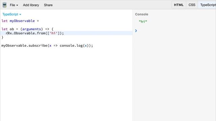The height and width of the screenshot is (121, 216).
Task: Click the "hi" console output
Action: pyautogui.click(x=143, y=22)
